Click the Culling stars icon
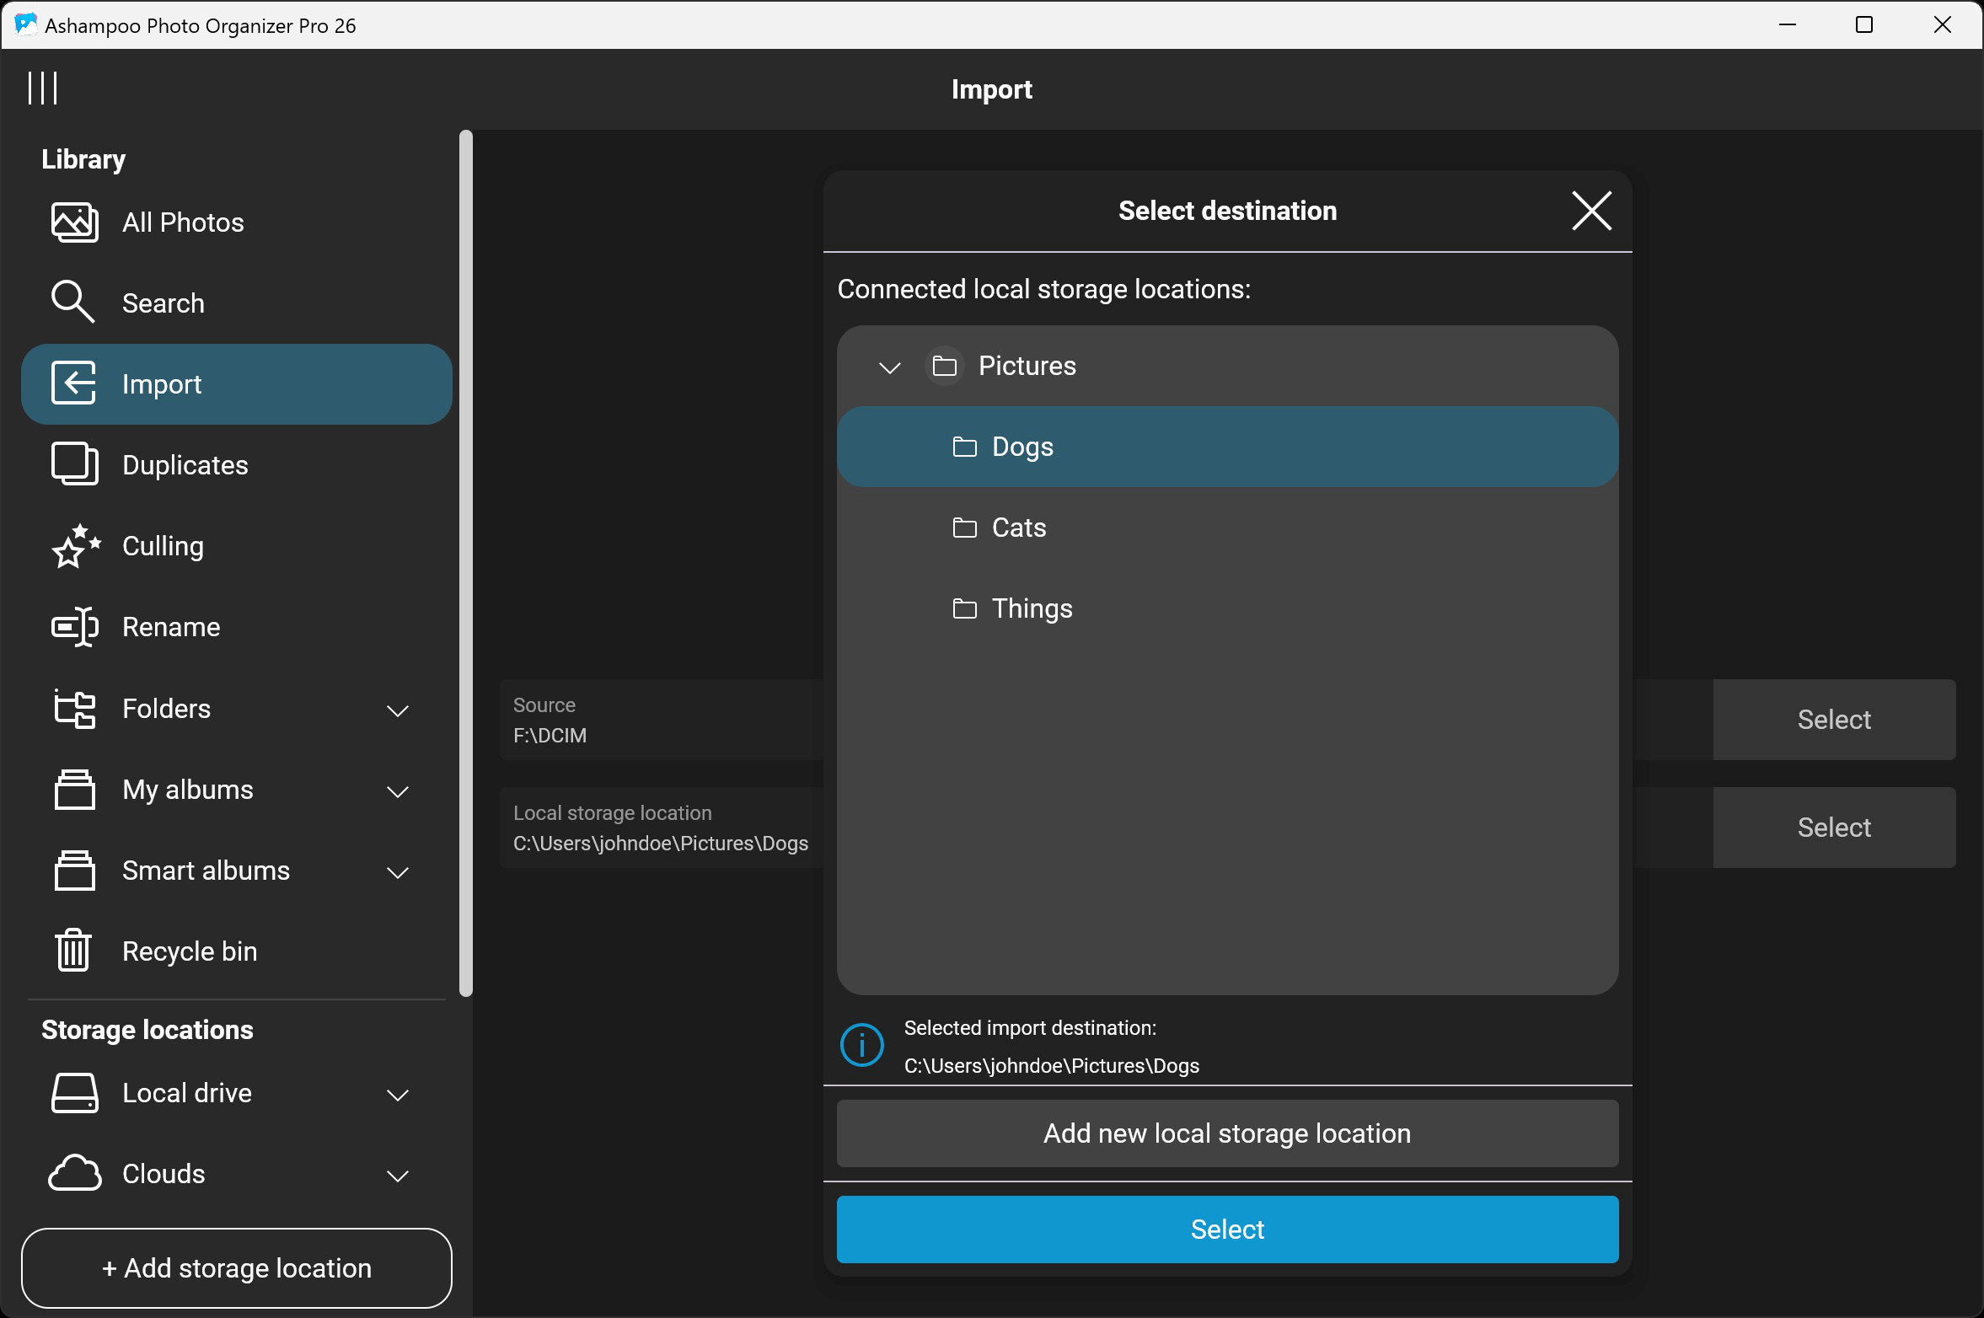This screenshot has width=1984, height=1318. tap(75, 546)
